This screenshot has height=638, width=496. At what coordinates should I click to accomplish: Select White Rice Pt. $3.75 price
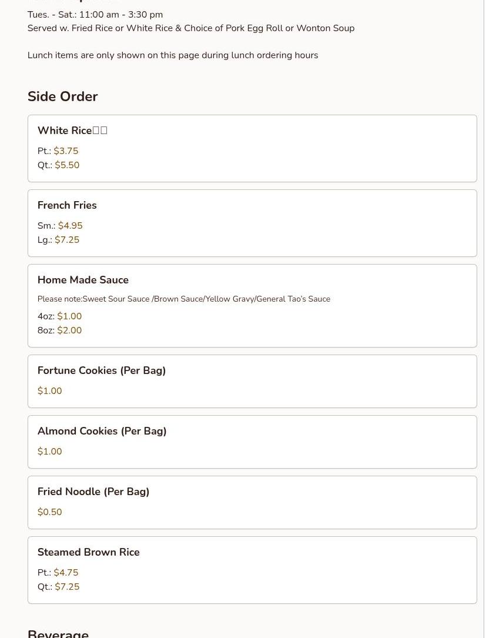click(58, 151)
